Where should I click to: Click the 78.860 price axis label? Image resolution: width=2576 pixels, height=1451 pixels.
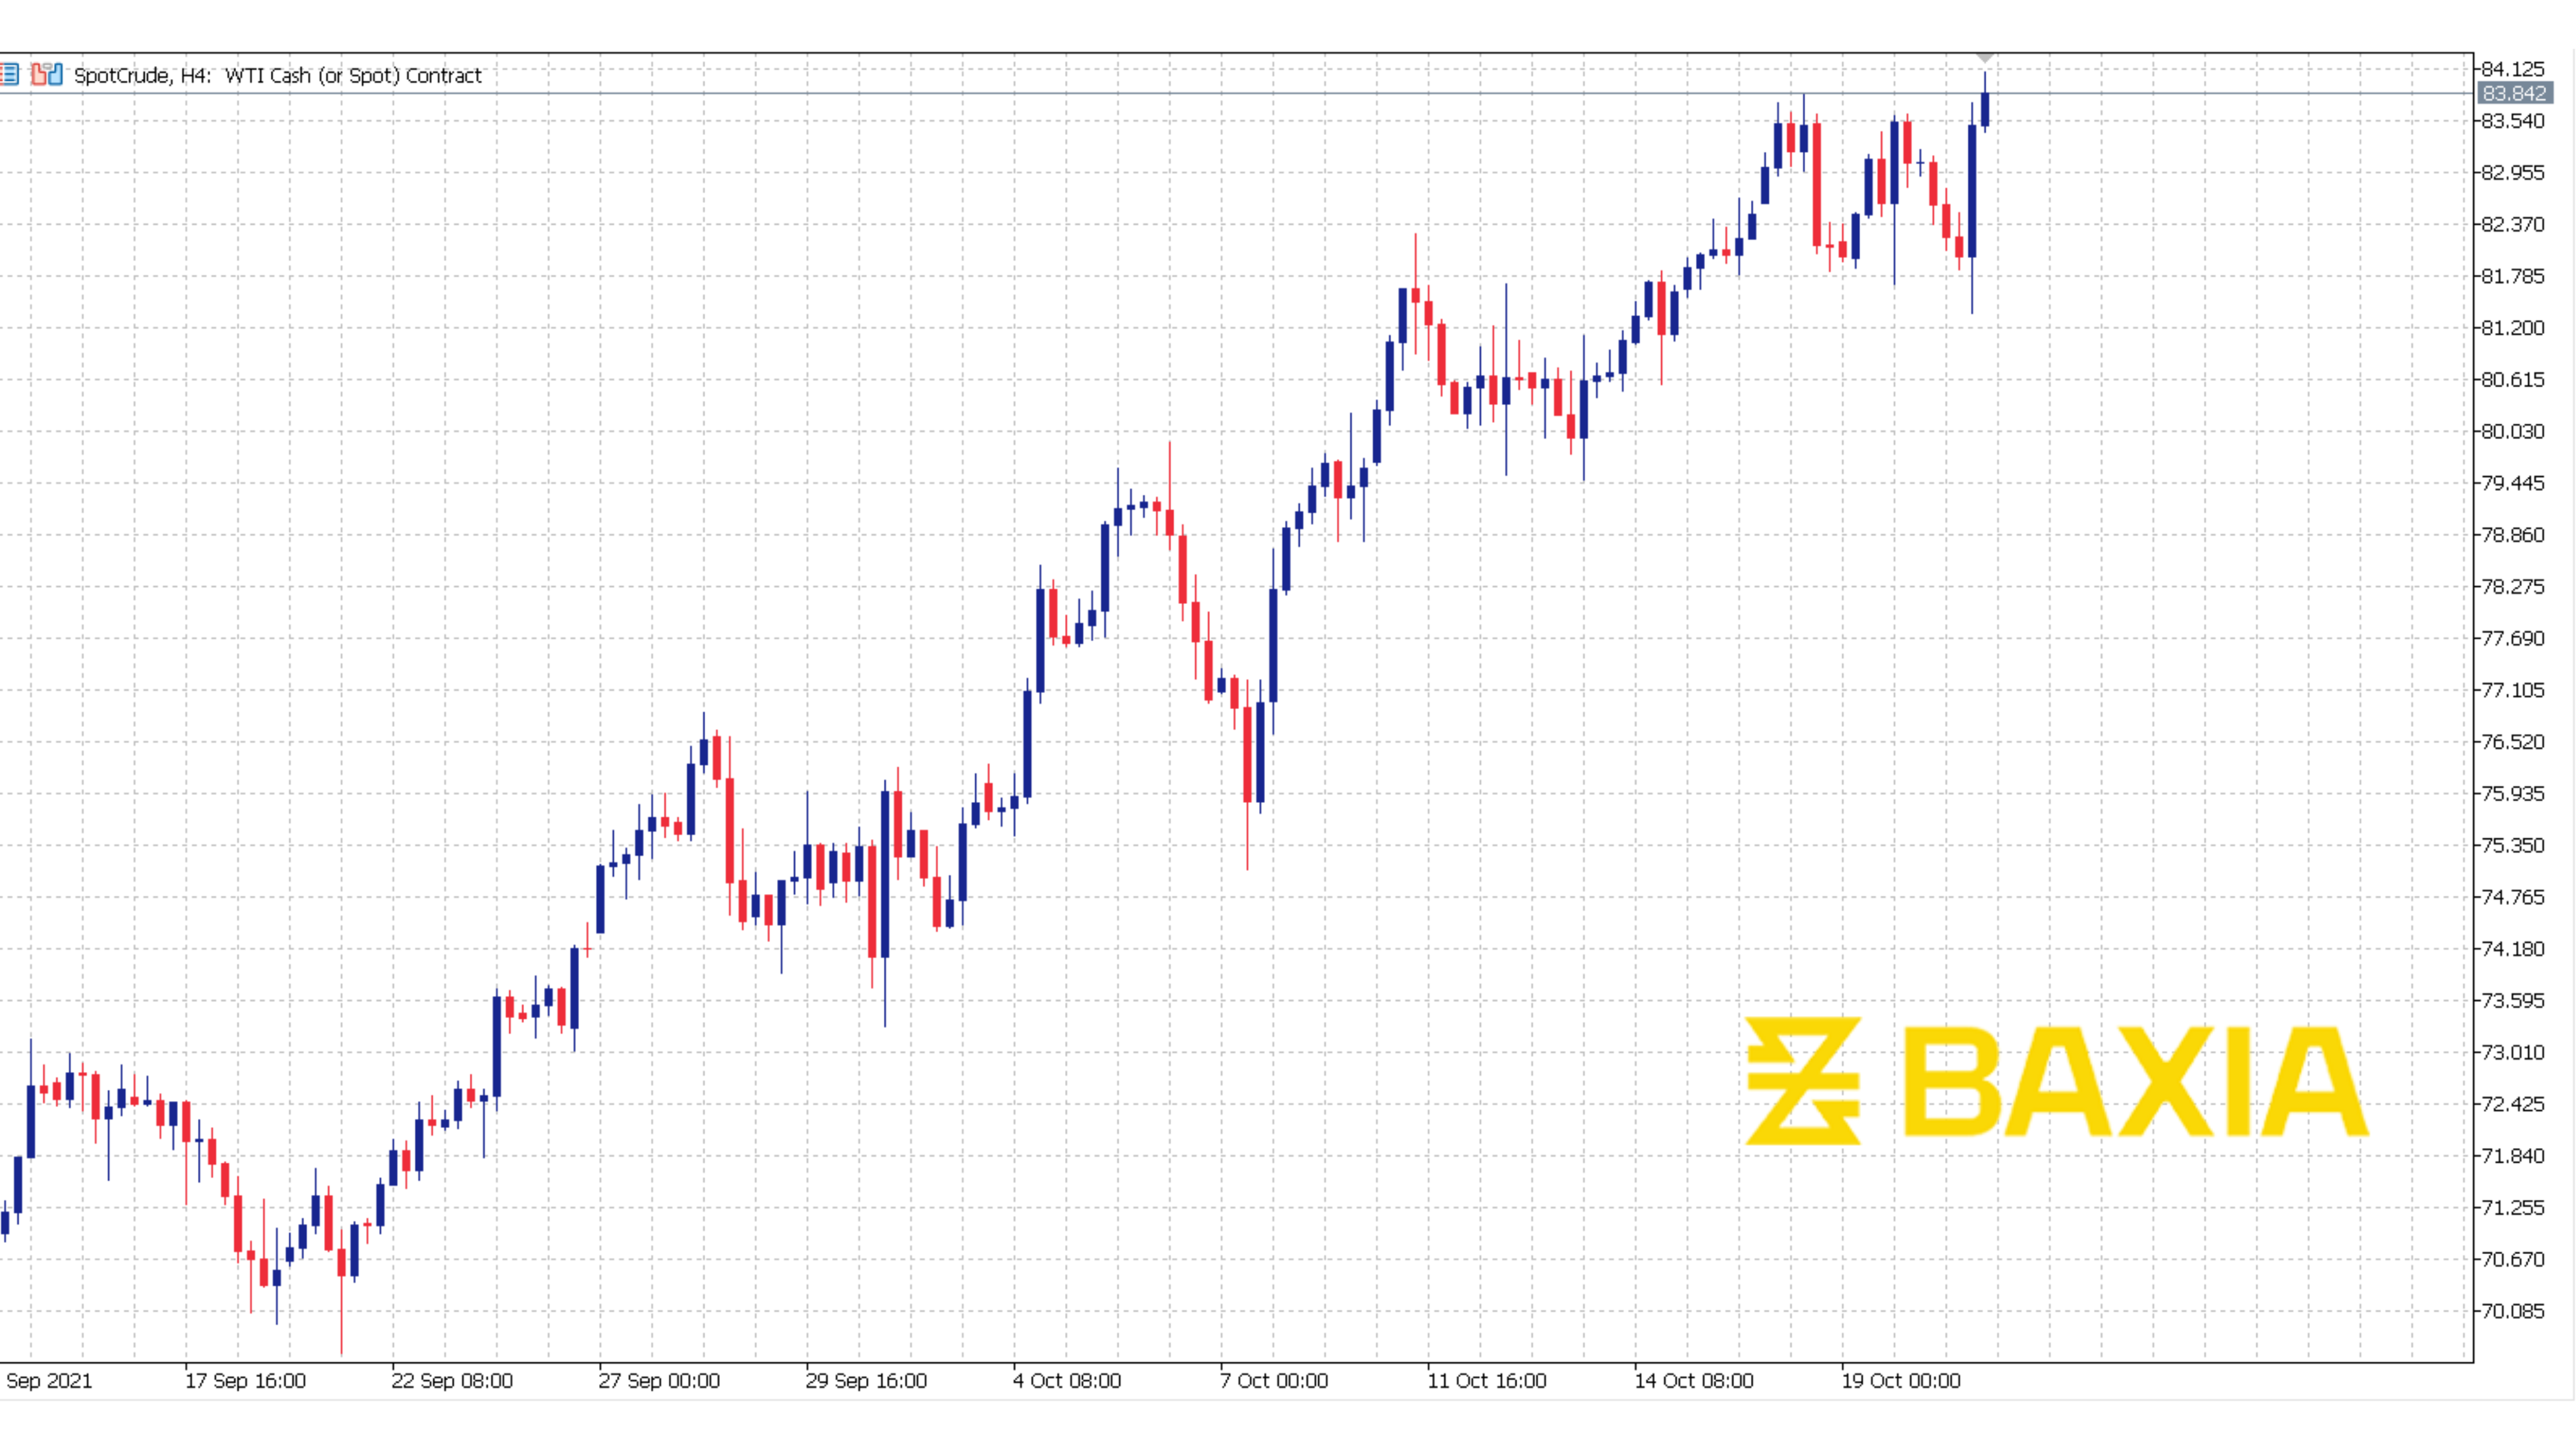coord(2513,534)
